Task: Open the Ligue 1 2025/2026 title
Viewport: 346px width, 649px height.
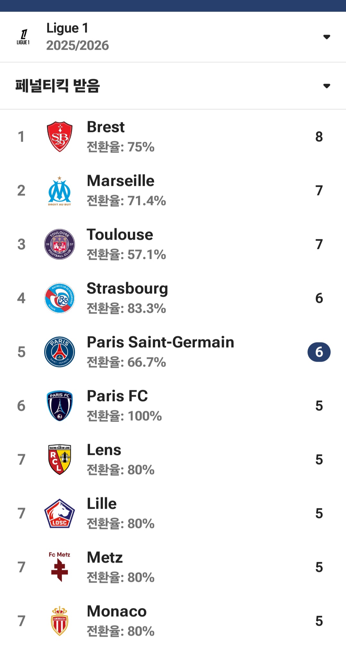Action: click(78, 37)
